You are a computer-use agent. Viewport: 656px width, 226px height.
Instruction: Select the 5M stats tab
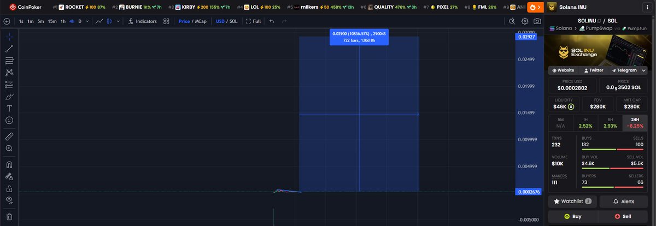[561, 123]
